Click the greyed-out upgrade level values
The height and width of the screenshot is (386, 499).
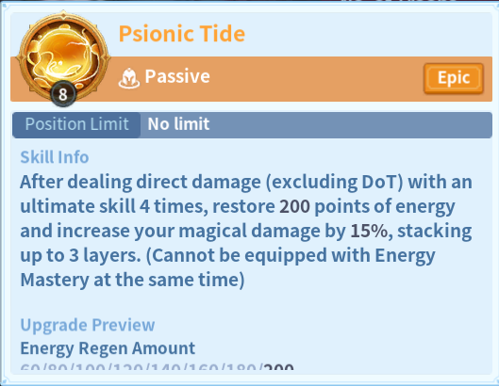click(x=141, y=367)
